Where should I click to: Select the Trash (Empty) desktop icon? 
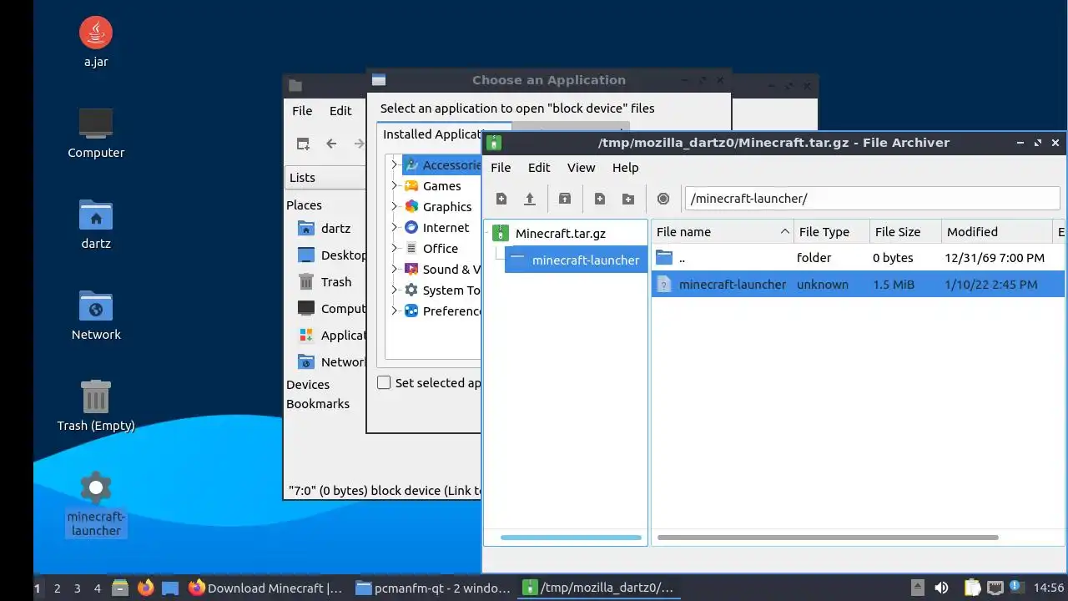[x=96, y=406]
